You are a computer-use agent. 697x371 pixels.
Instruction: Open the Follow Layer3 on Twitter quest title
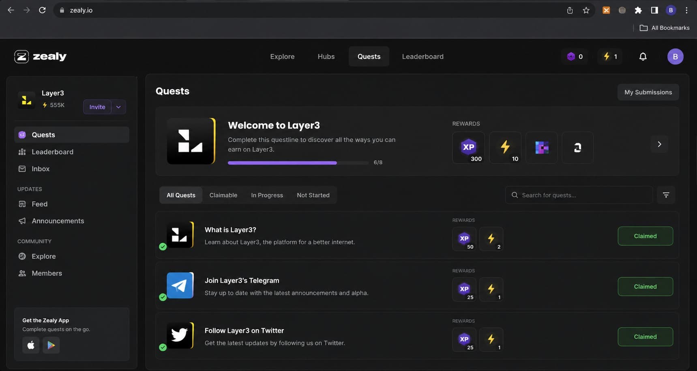[x=244, y=331]
